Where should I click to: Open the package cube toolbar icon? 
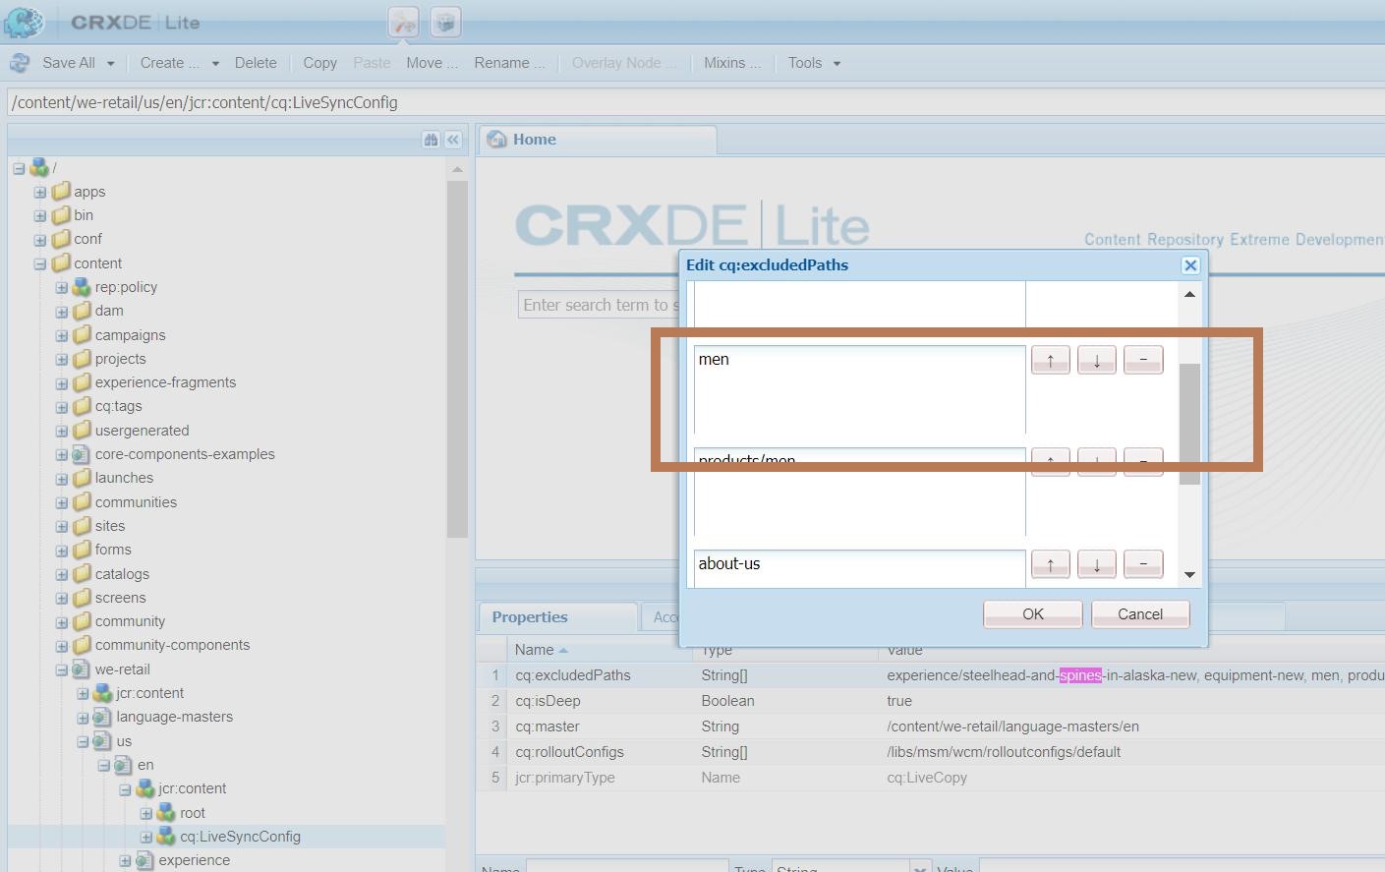tap(445, 22)
